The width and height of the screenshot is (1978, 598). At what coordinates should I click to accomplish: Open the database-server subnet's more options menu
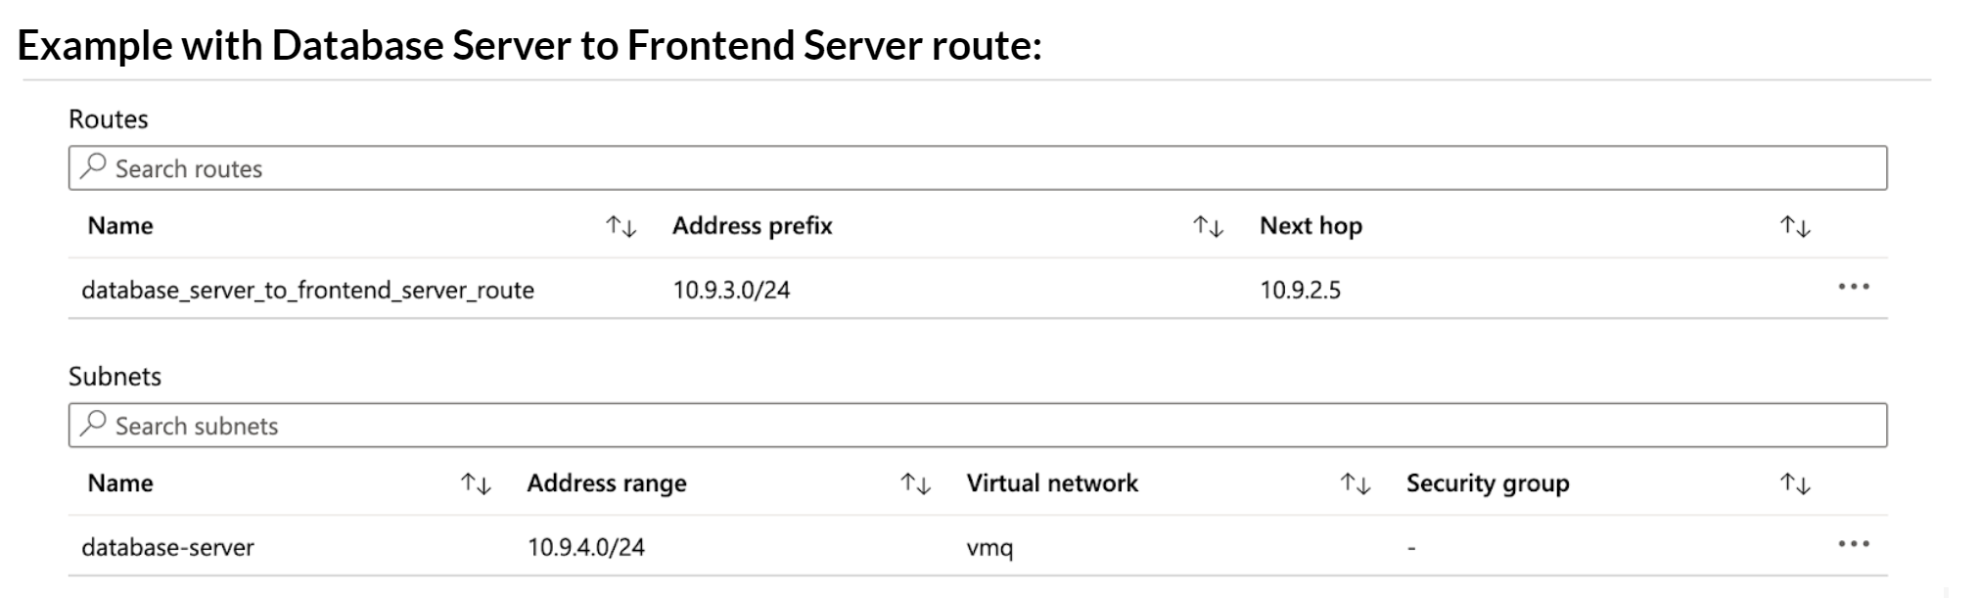tap(1853, 543)
